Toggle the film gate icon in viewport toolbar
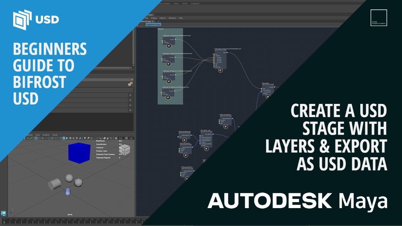The width and height of the screenshot is (402, 226). (39, 138)
